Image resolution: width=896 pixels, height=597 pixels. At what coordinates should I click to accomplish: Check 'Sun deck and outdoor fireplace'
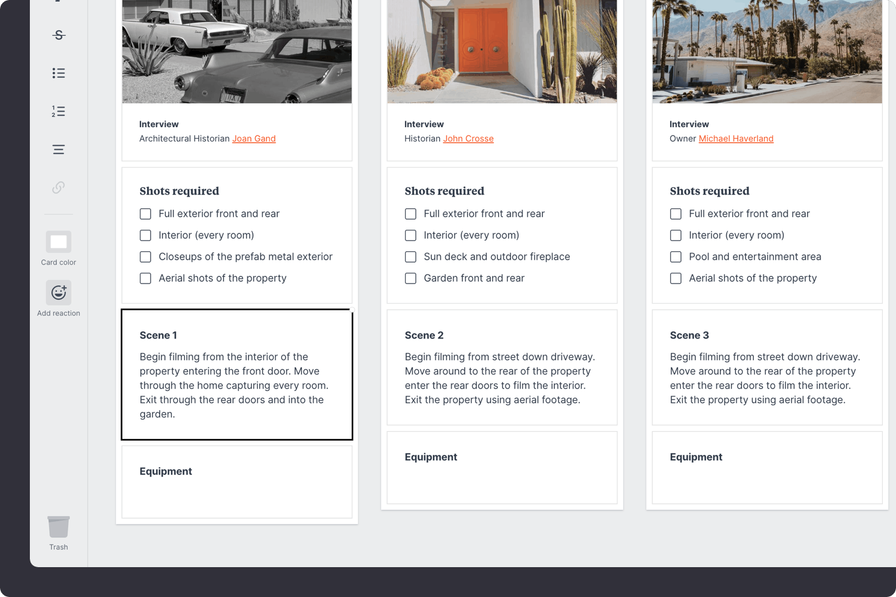coord(410,257)
